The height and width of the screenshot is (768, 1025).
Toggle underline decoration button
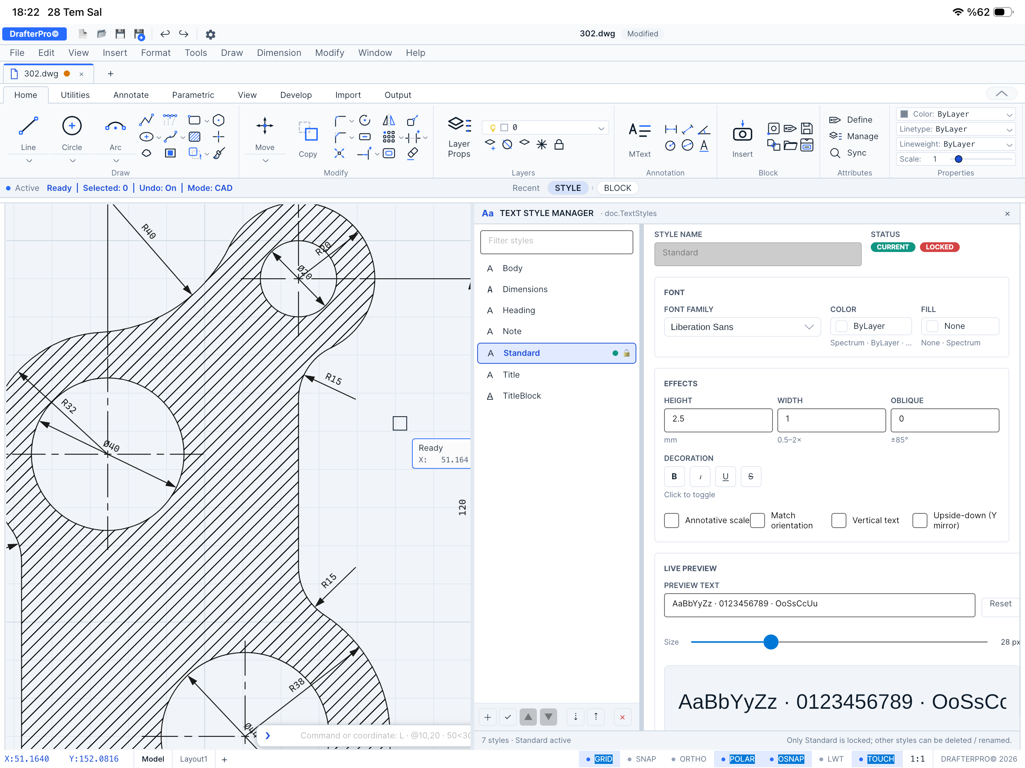tap(726, 476)
